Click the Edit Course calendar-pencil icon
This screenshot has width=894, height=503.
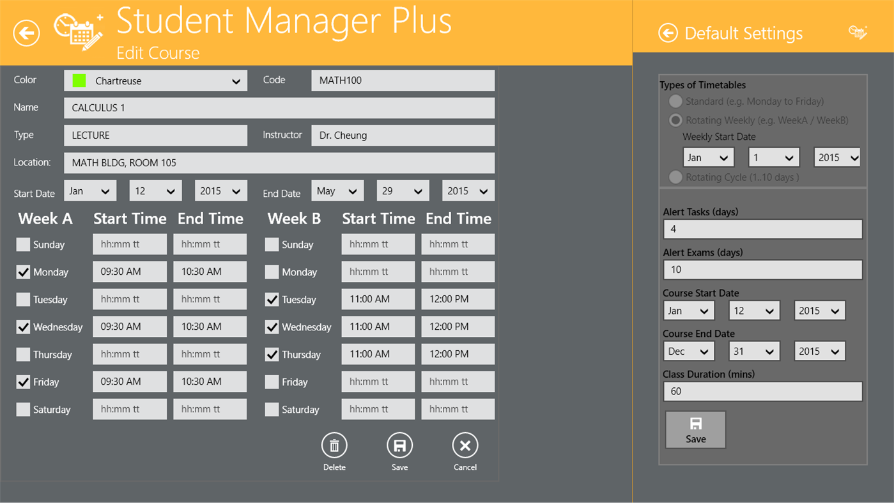(78, 31)
